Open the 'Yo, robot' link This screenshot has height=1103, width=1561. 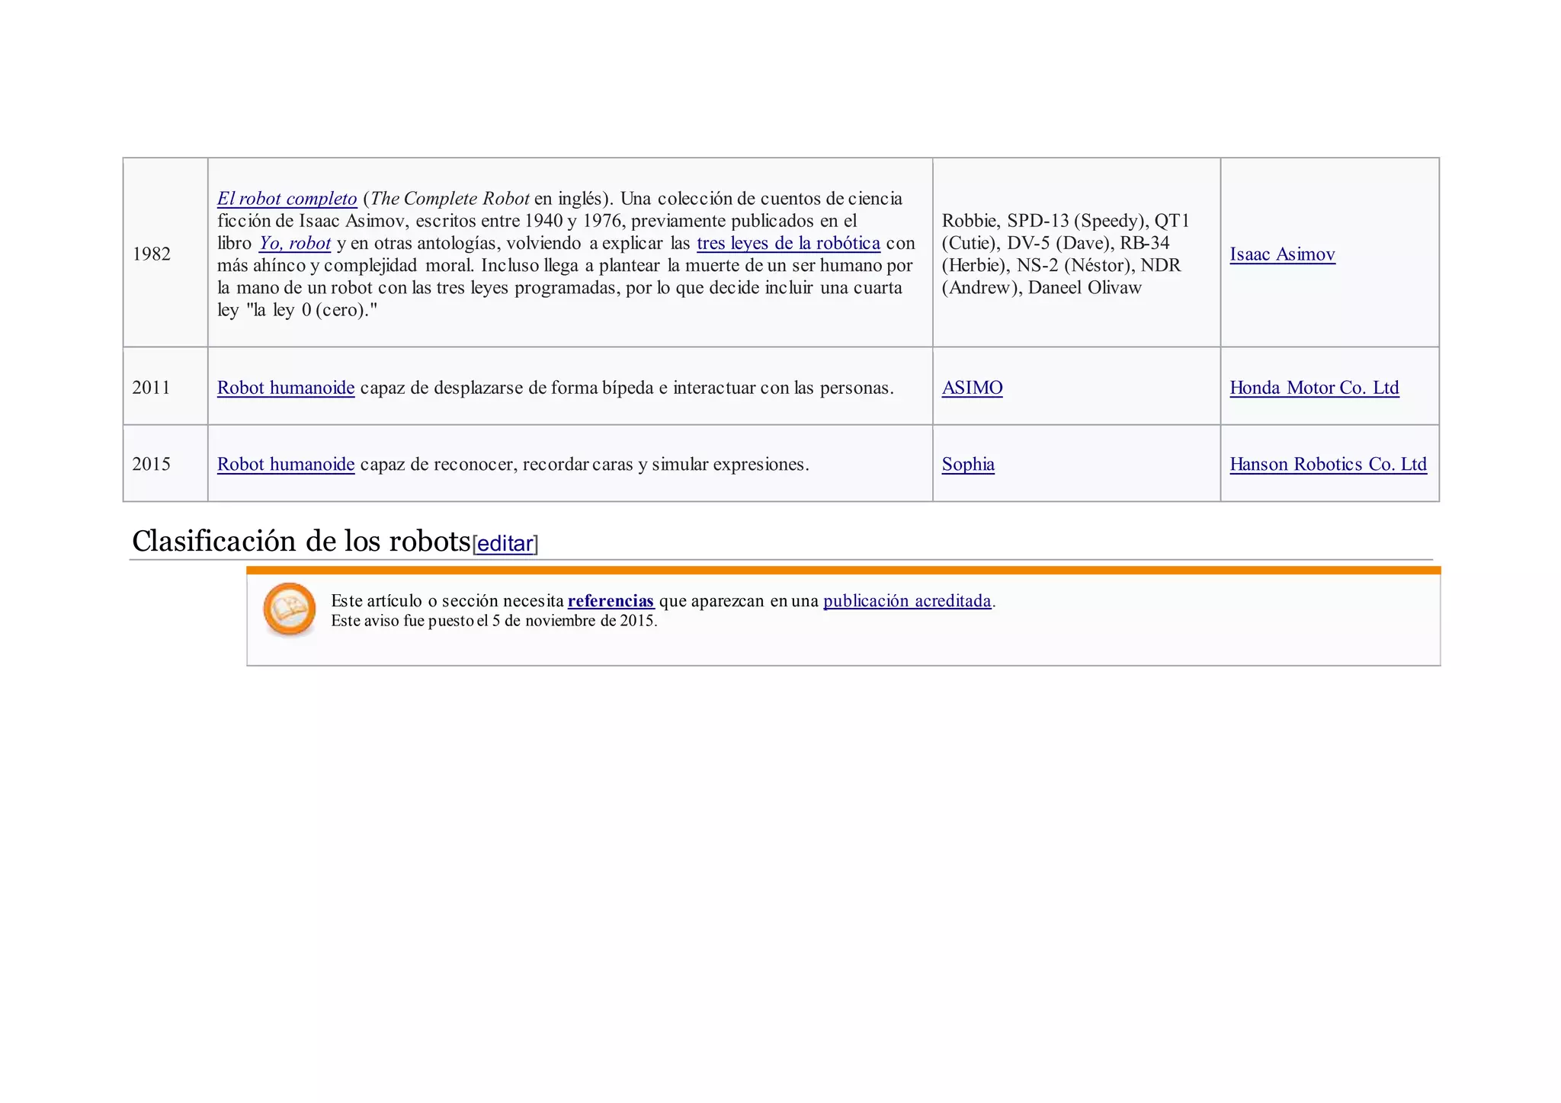pos(295,244)
